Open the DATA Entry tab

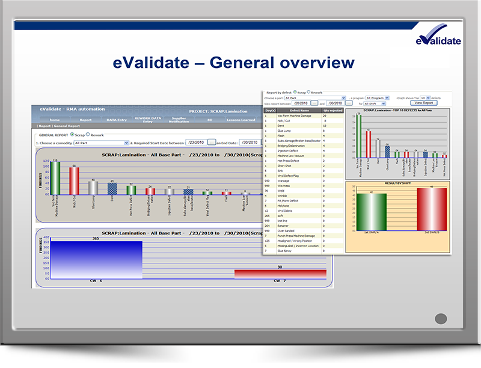(x=117, y=120)
